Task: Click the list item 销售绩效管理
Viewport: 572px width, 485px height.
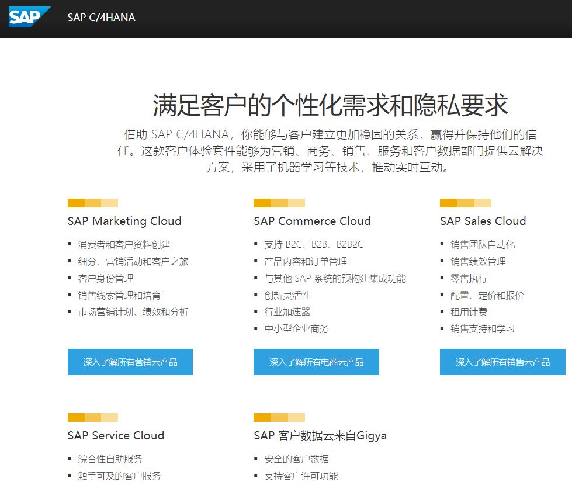Action: 479,262
